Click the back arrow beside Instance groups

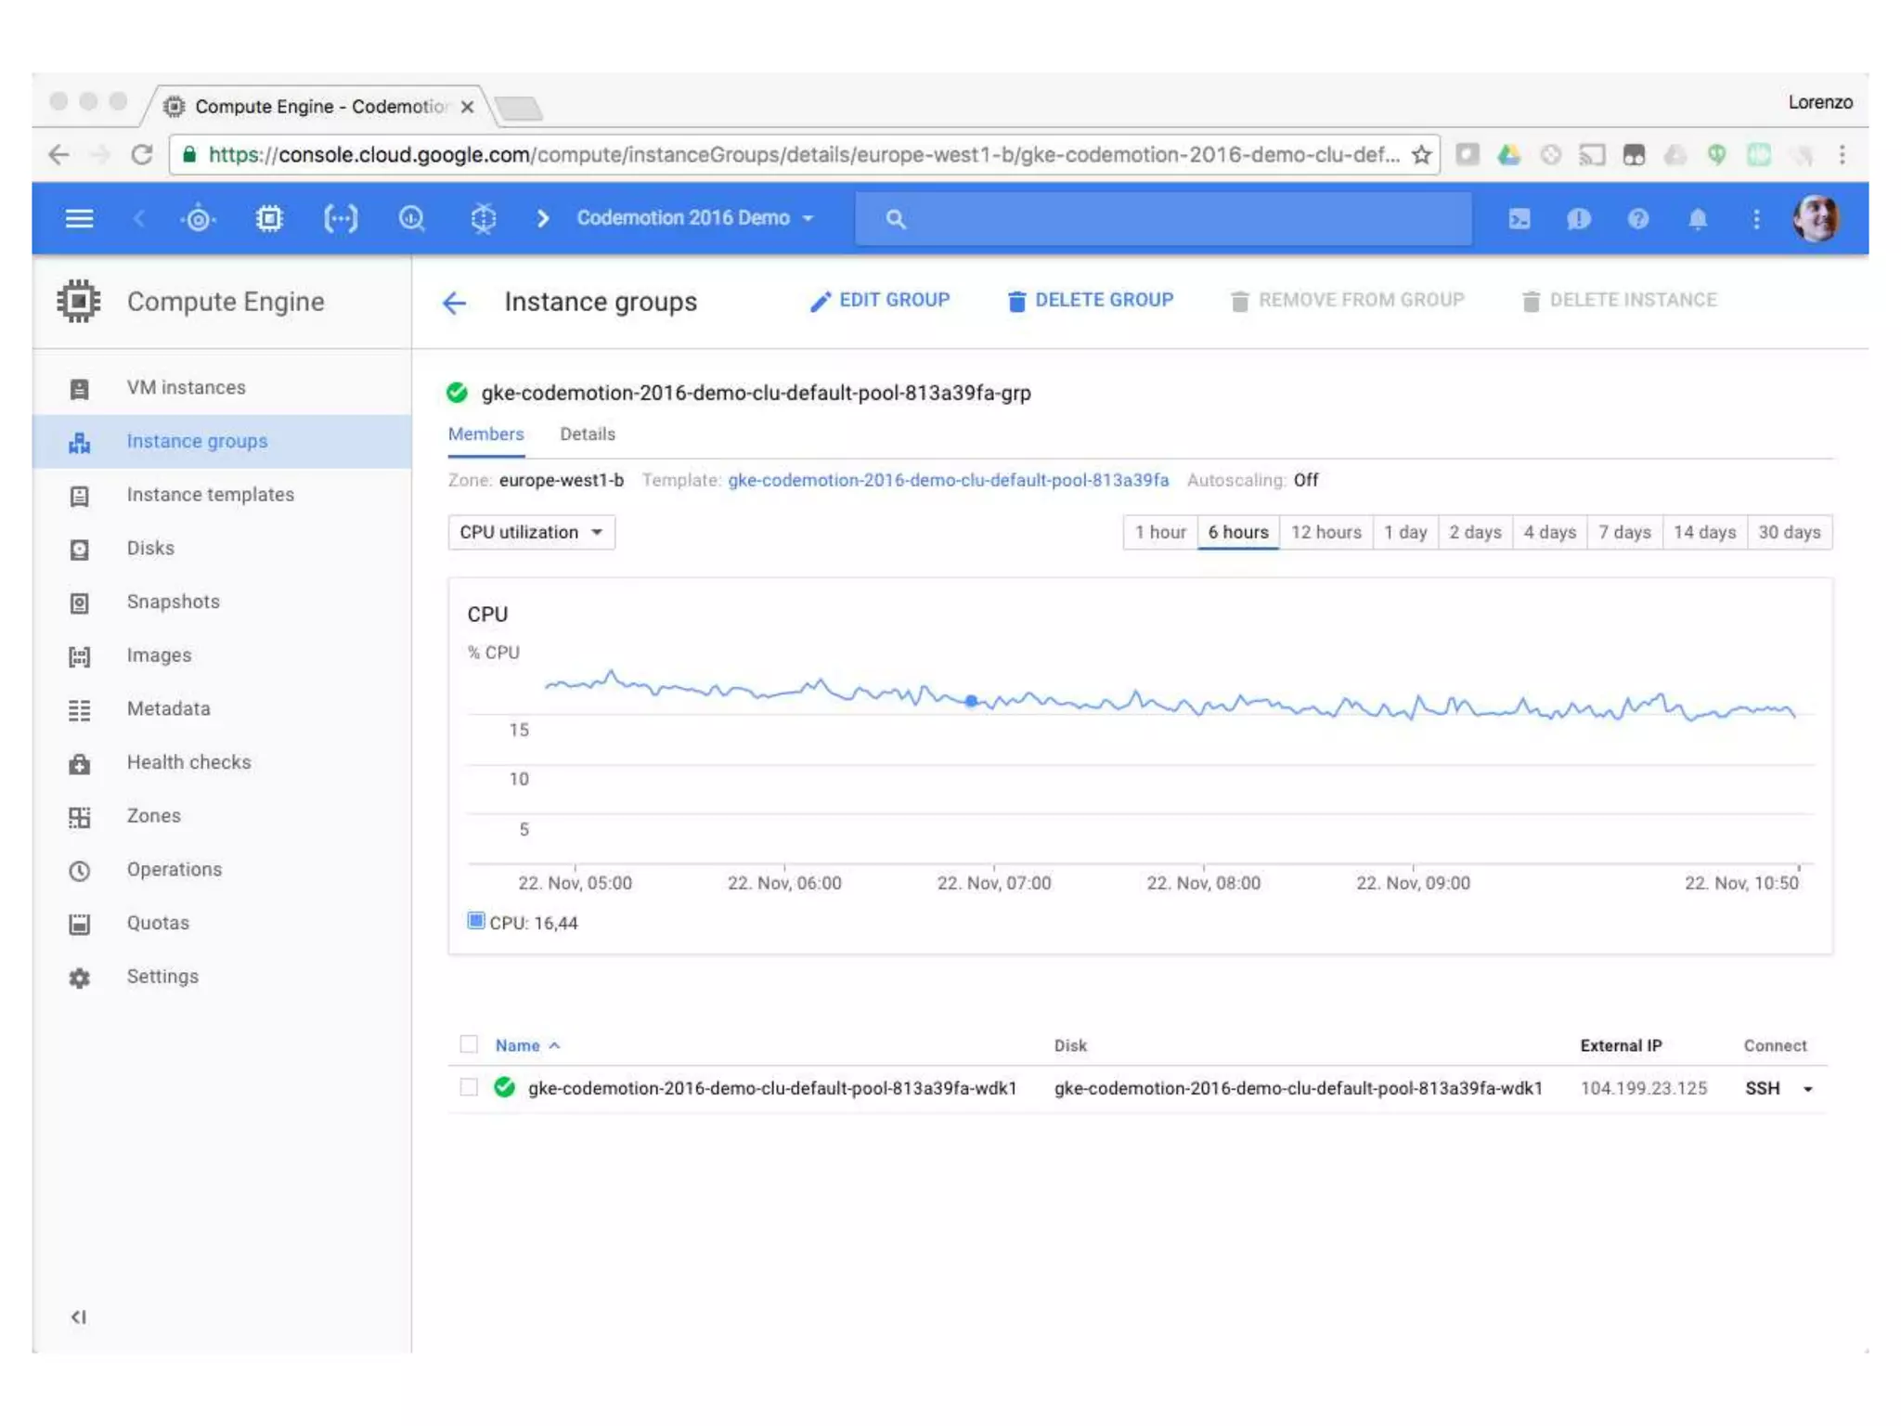(454, 303)
